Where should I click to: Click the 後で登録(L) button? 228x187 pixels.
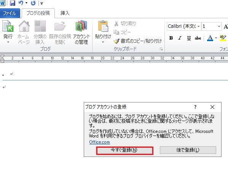point(188,150)
